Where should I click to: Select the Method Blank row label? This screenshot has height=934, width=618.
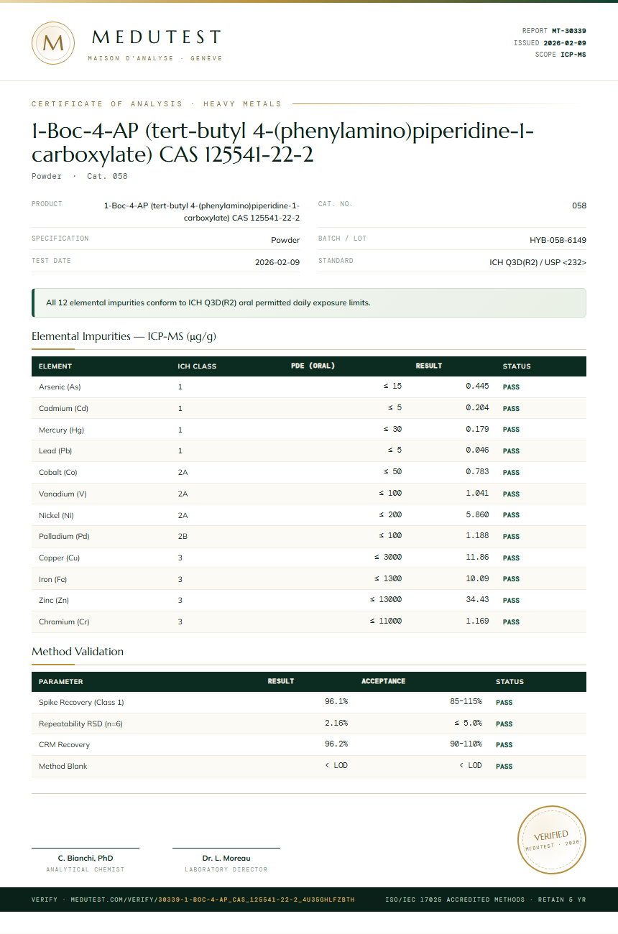63,766
